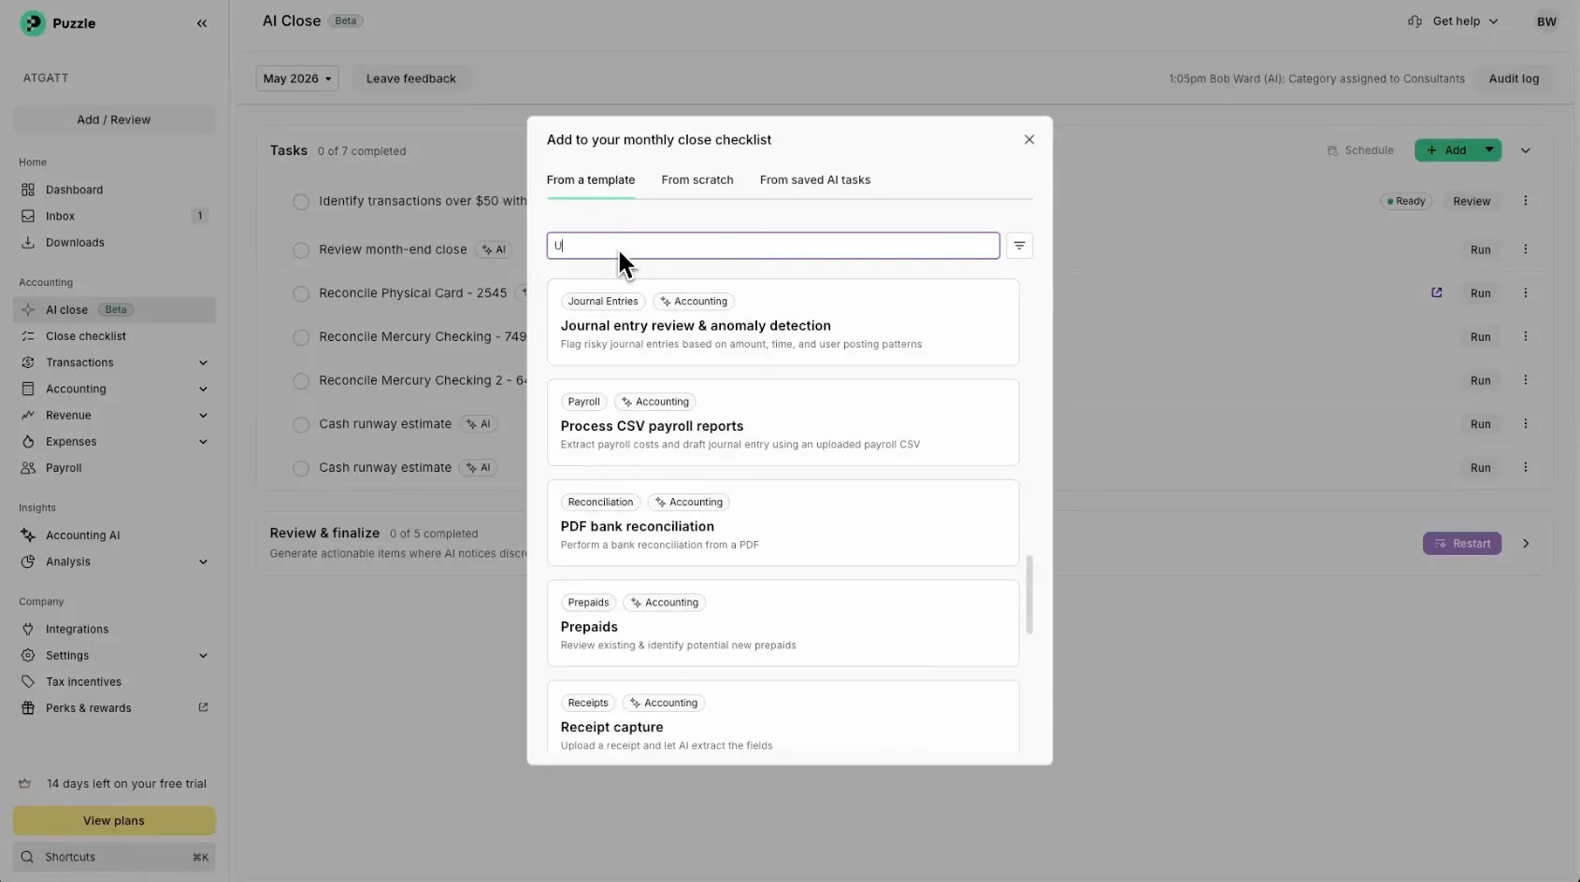Focus the template search input field
This screenshot has height=882, width=1580.
point(773,246)
